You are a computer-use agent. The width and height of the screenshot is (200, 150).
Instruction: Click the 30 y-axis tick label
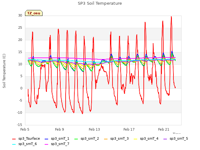point(20,15)
